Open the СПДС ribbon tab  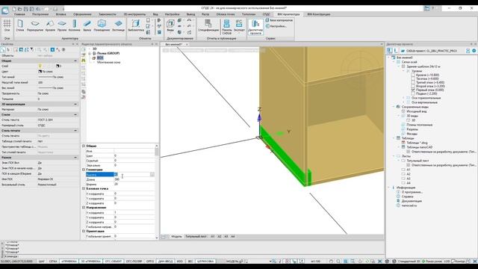[266, 14]
